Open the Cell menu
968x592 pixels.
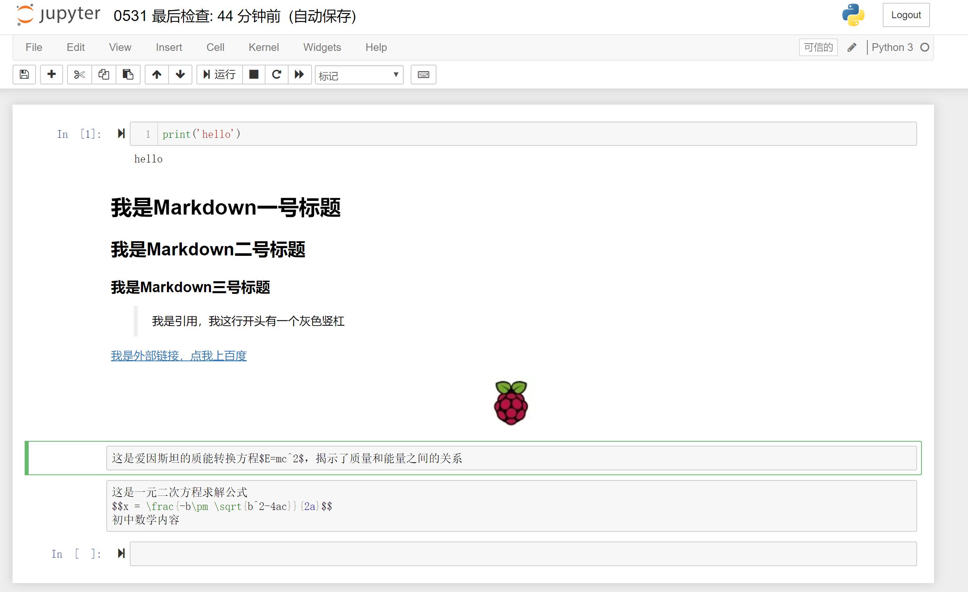point(215,47)
